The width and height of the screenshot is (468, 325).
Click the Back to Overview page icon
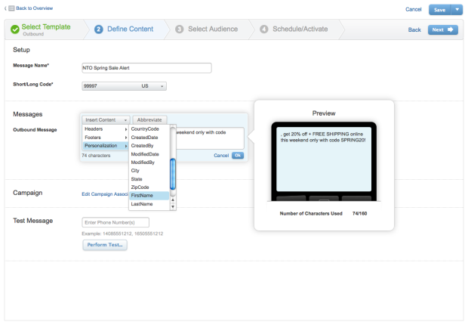pos(11,8)
